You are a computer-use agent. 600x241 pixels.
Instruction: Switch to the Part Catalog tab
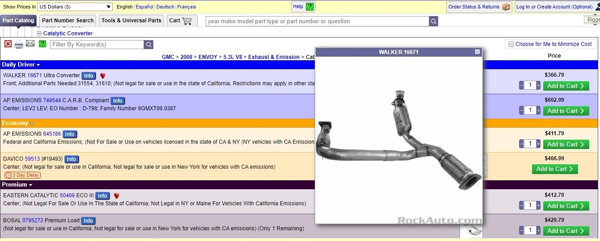tap(18, 21)
